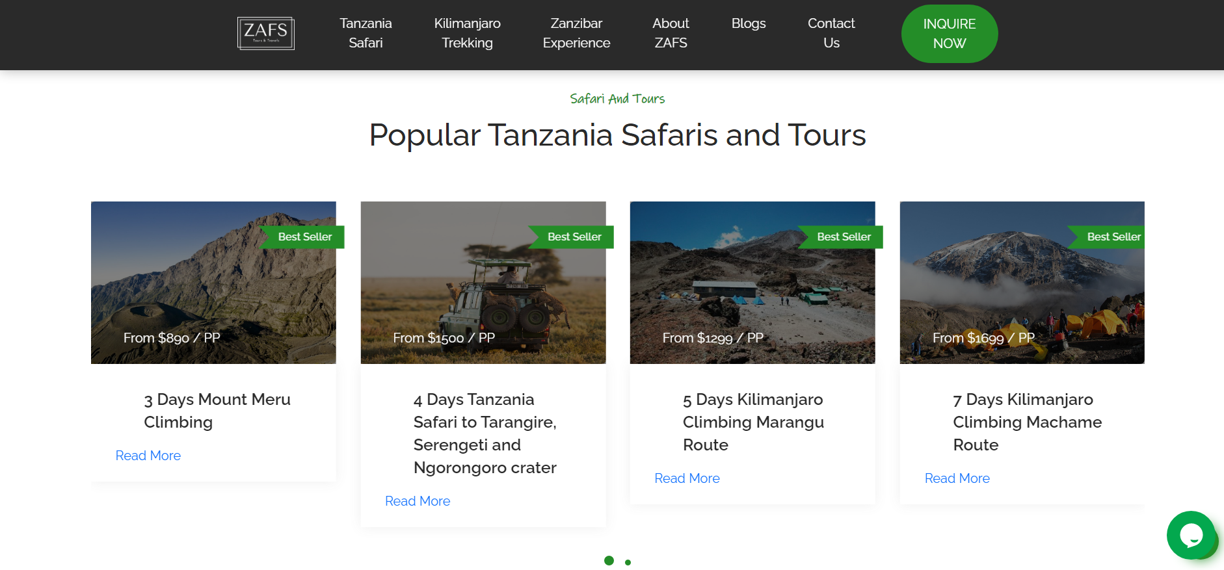Viewport: 1224px width, 570px height.
Task: Open the green chat bubble widget
Action: point(1191,535)
